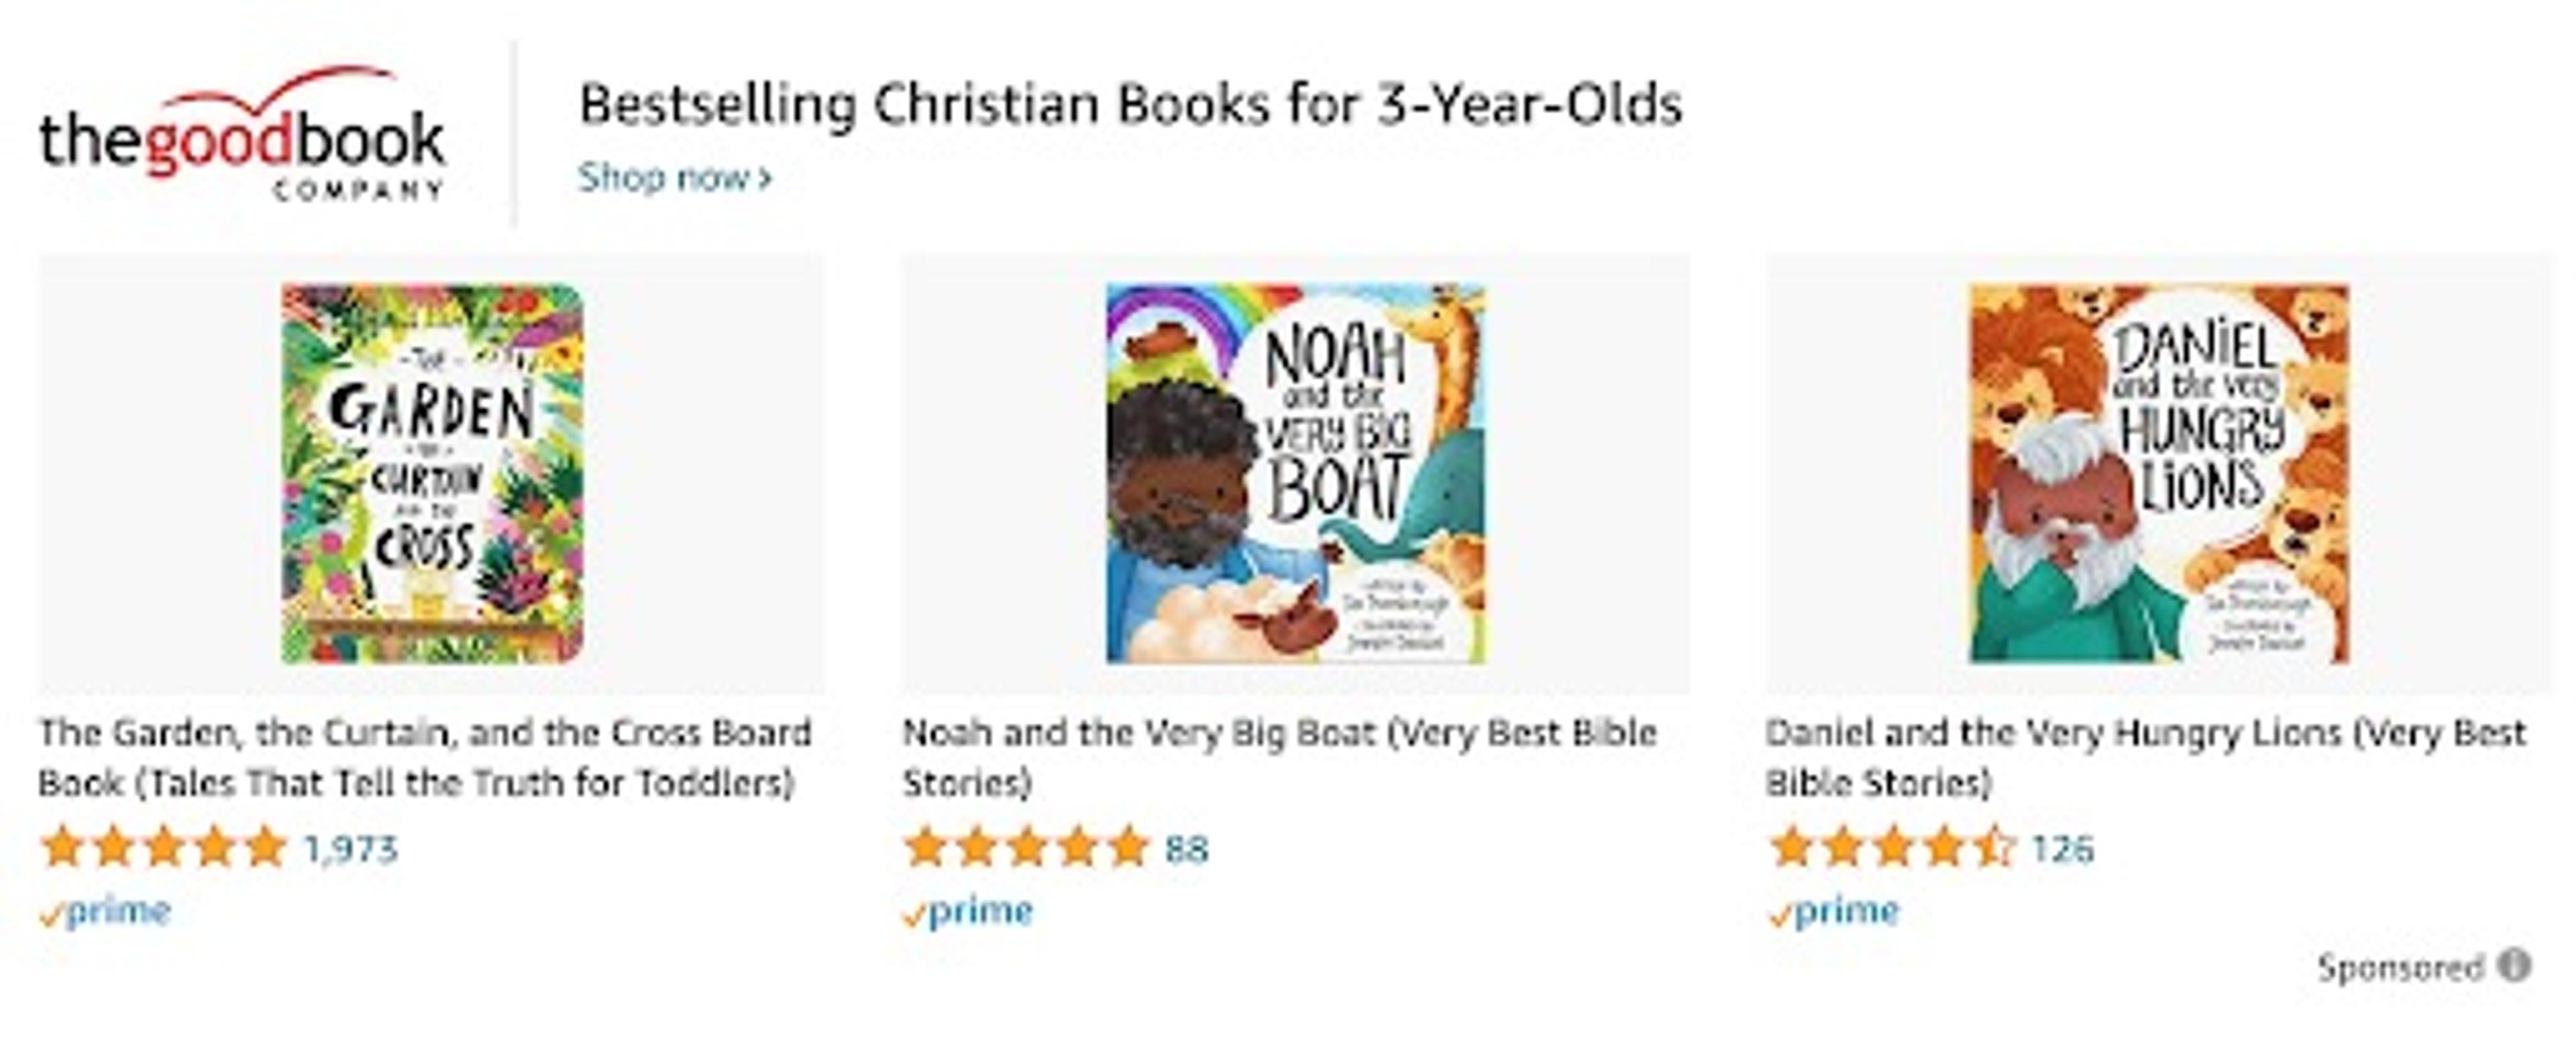Click the Sponsored label text
The height and width of the screenshot is (1042, 2576).
coord(2400,967)
